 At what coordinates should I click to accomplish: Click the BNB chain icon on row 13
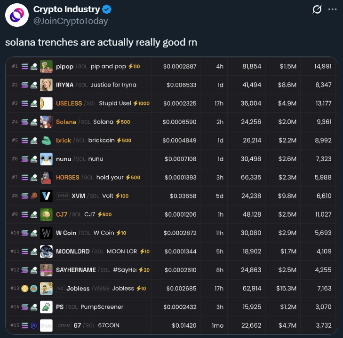[x=25, y=289]
